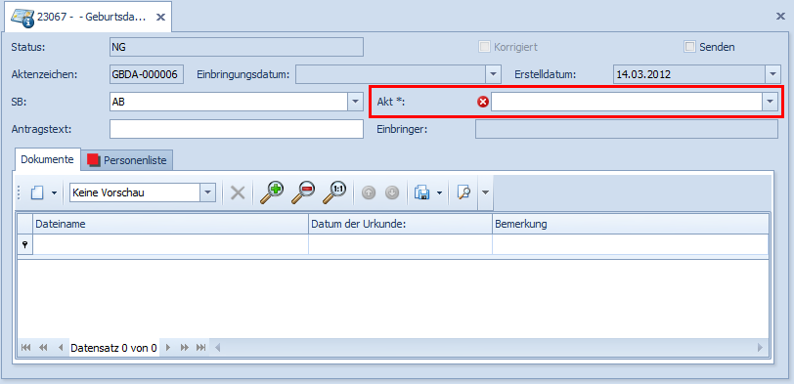This screenshot has width=794, height=384.
Task: Open the Keine Vorschau dropdown
Action: coord(207,192)
